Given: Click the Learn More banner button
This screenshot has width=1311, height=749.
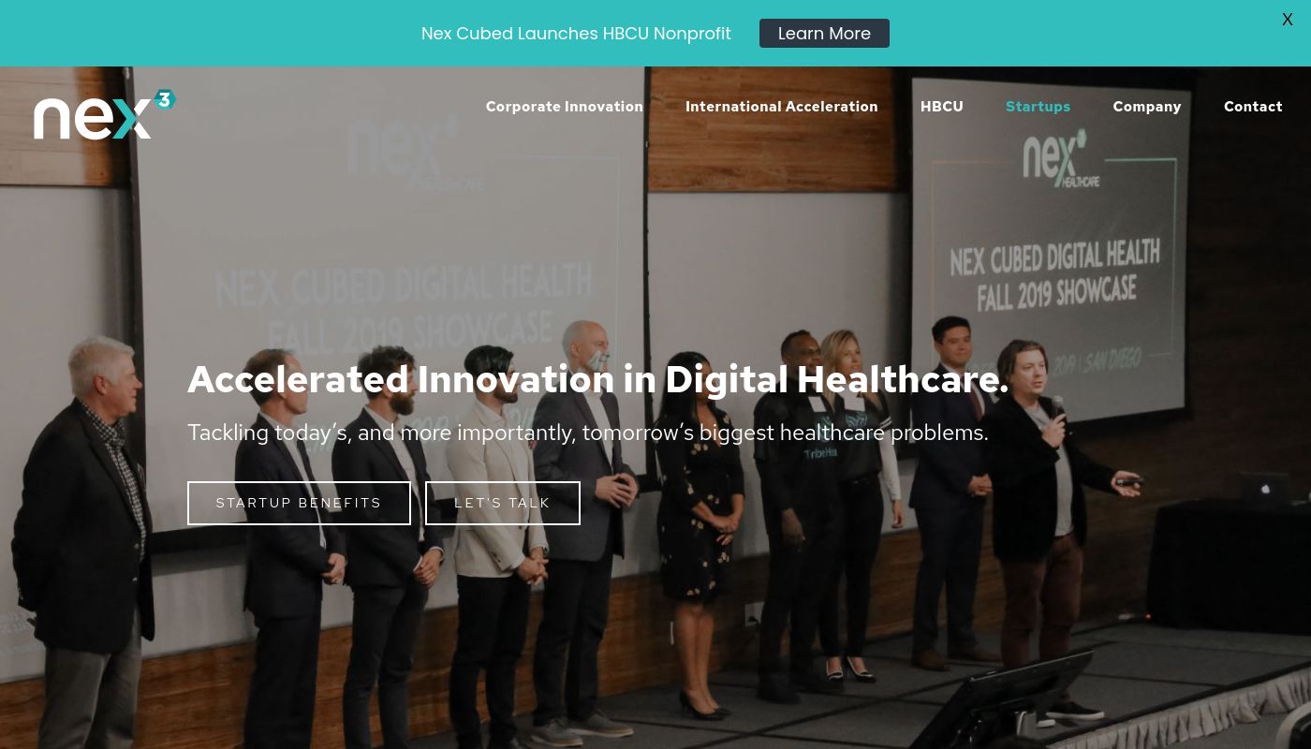Looking at the screenshot, I should (x=824, y=33).
